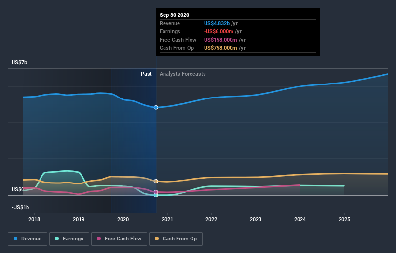This screenshot has width=396, height=253.
Task: Click the -US$6.000m earnings value in tooltip
Action: click(x=218, y=31)
